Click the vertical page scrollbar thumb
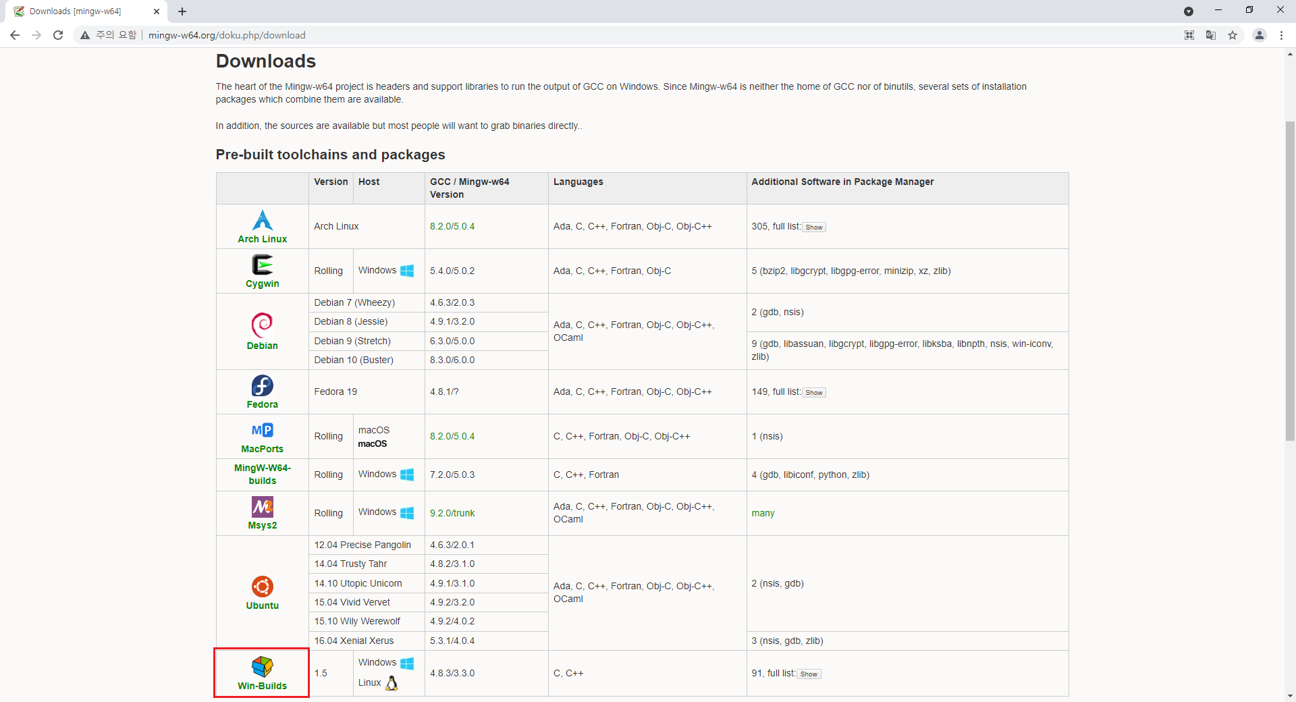 [x=1290, y=281]
